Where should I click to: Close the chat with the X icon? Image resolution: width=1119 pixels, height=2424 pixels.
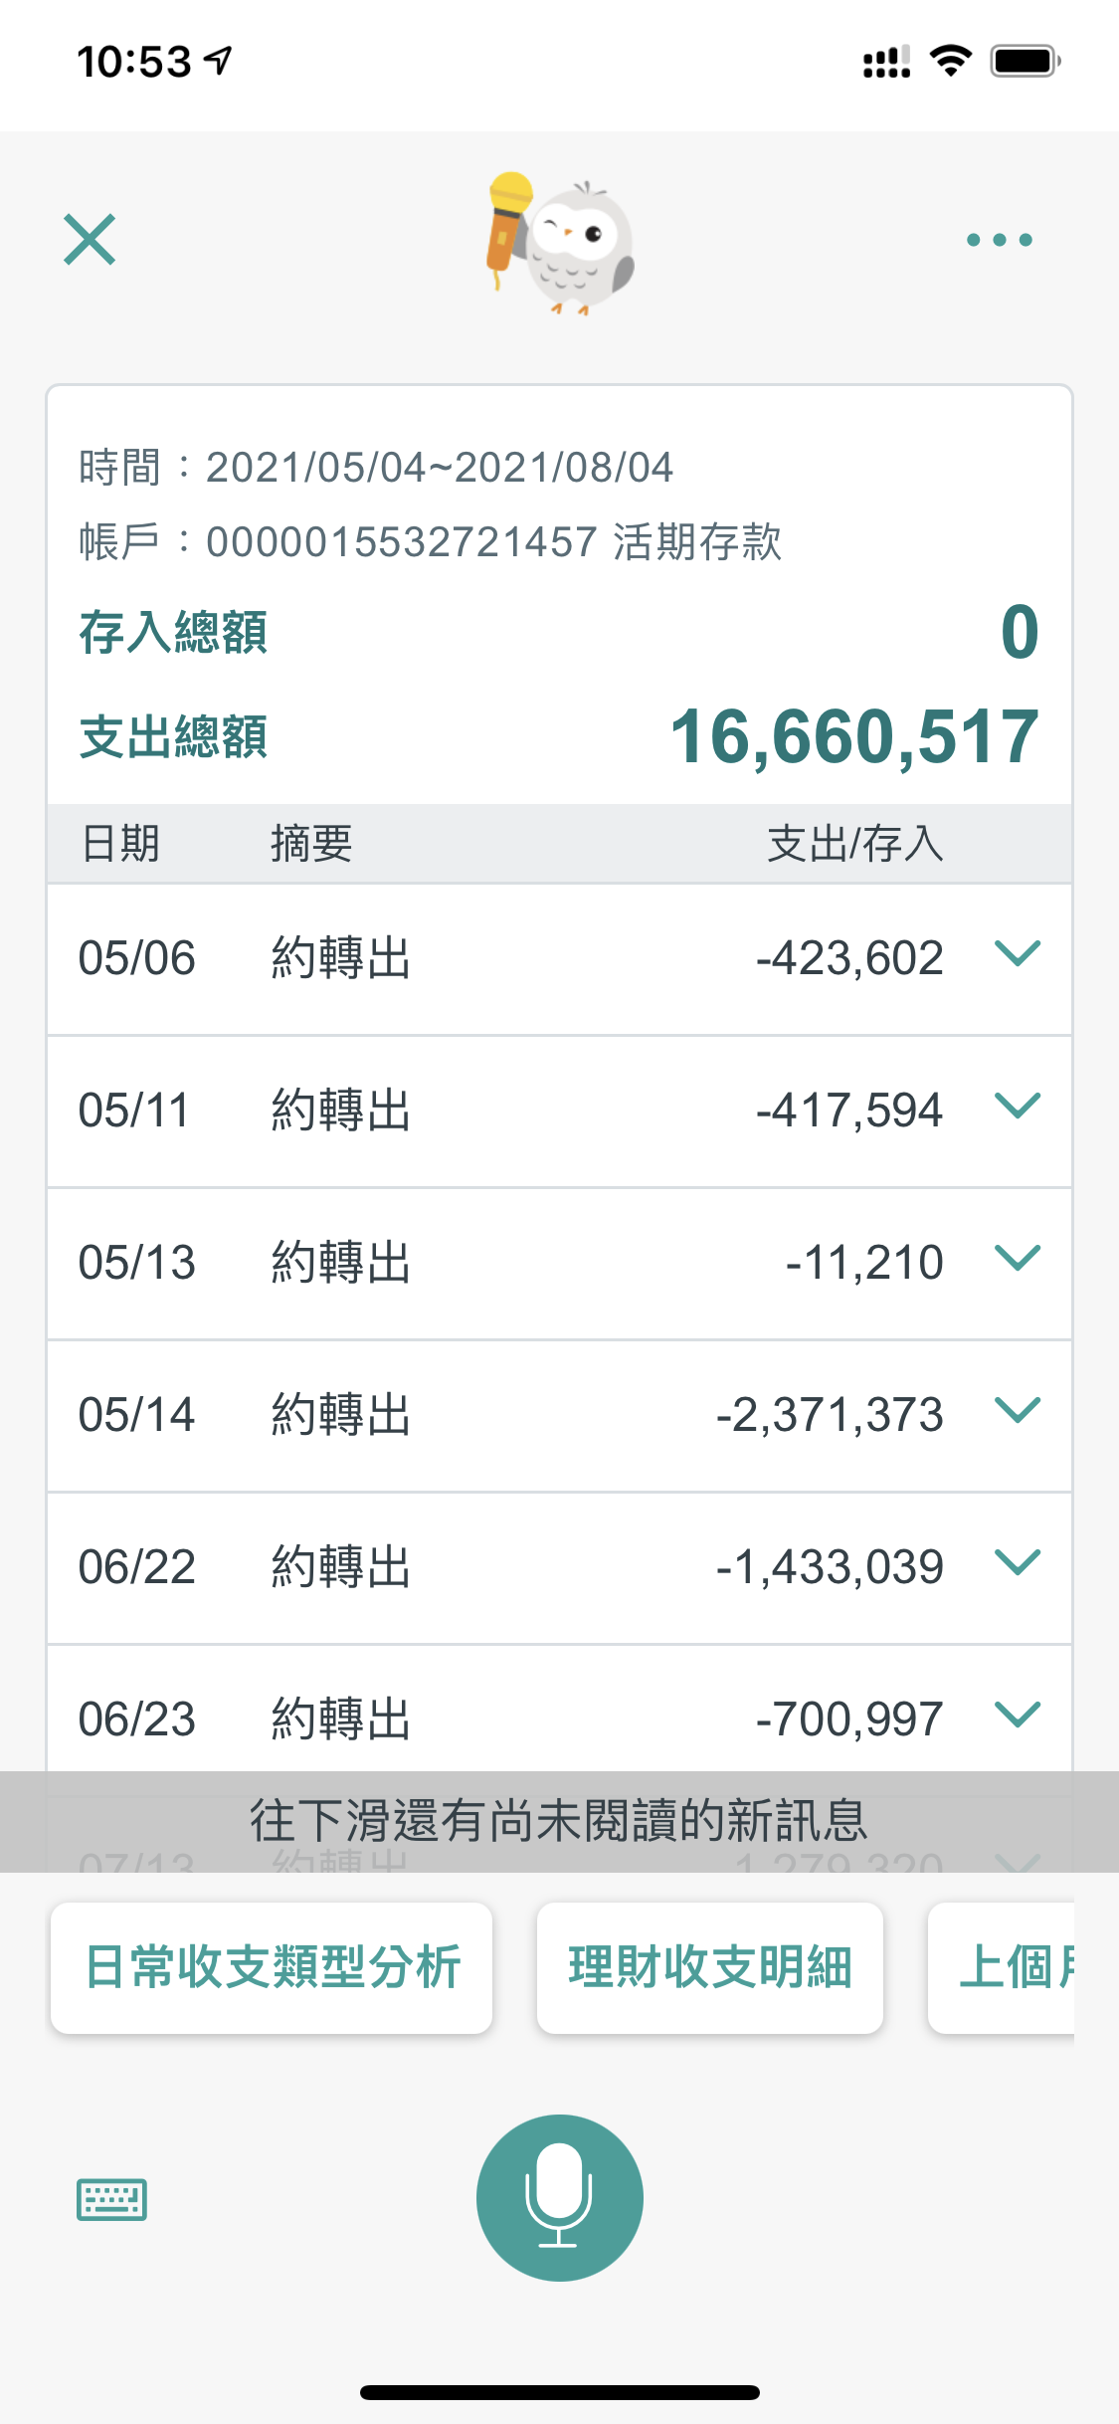point(90,240)
